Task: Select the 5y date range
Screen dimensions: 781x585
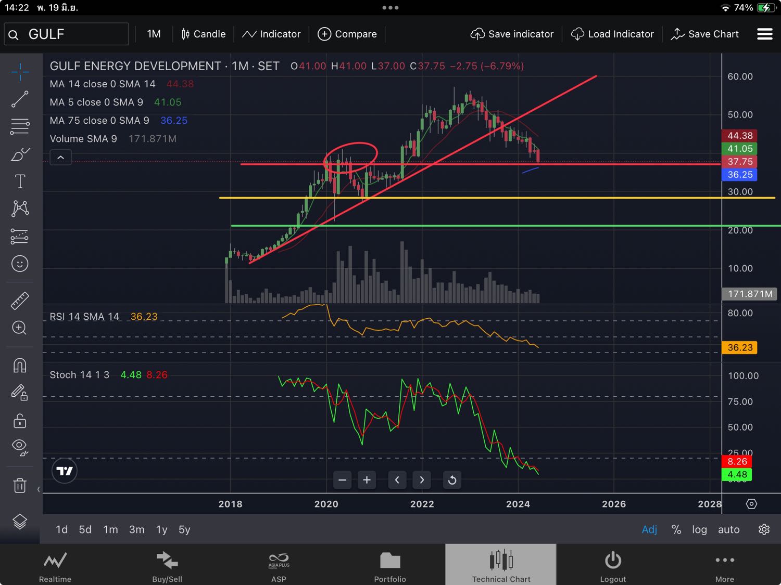Action: point(184,529)
